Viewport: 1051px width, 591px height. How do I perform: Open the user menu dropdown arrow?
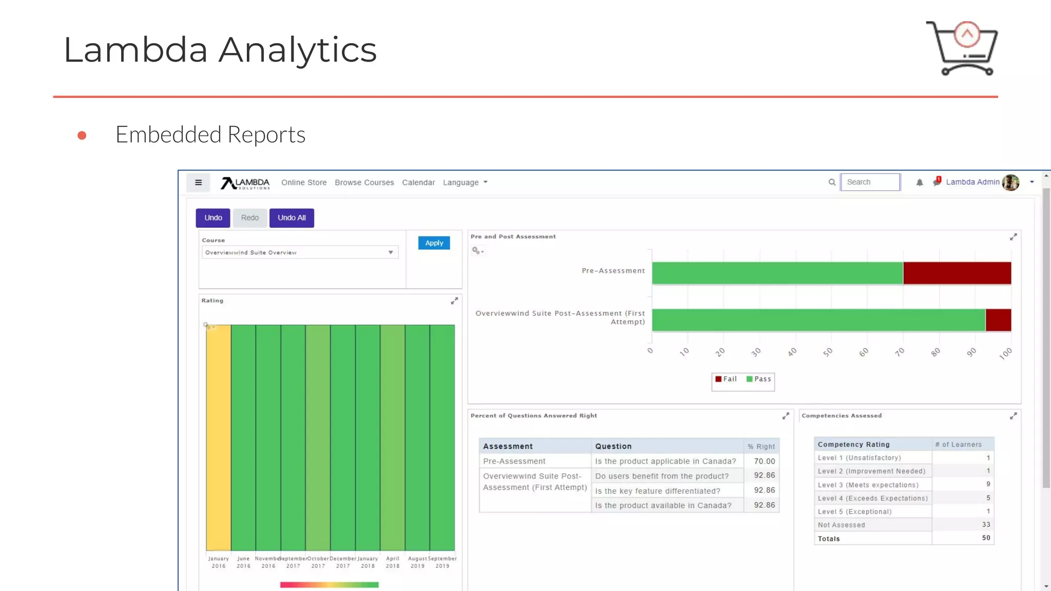pos(1032,182)
